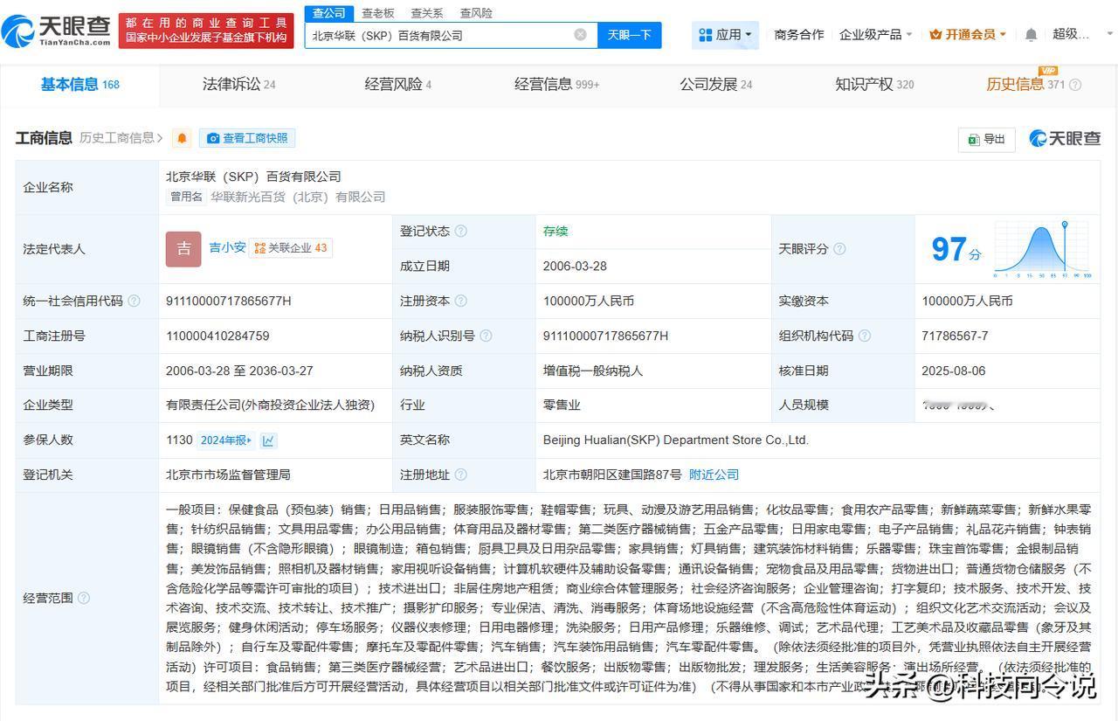Image resolution: width=1118 pixels, height=721 pixels.
Task: Click the 查看工商快照 button
Action: point(247,138)
